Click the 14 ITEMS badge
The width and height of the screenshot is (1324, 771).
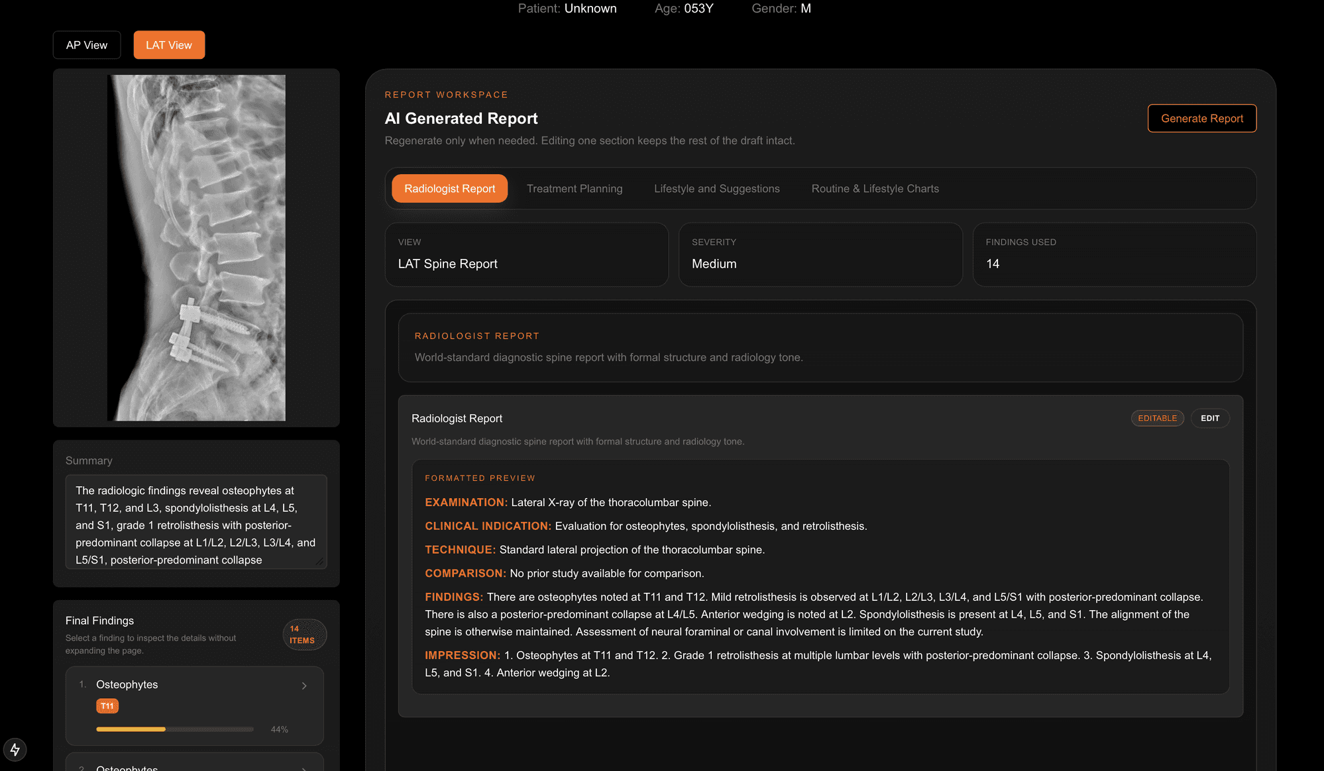pos(304,635)
